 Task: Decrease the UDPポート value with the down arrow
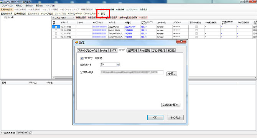(x=118, y=66)
